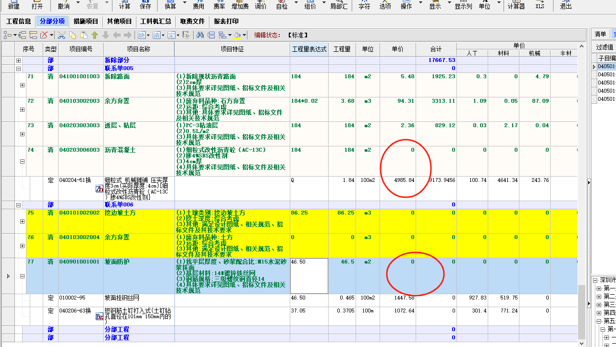The height and width of the screenshot is (347, 616).
Task: Collapse the 联系单006 section
Action: click(x=19, y=205)
